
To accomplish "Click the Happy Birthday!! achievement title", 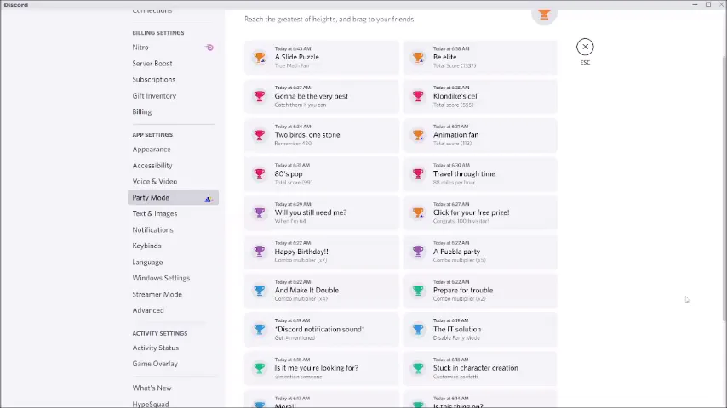I will point(301,252).
